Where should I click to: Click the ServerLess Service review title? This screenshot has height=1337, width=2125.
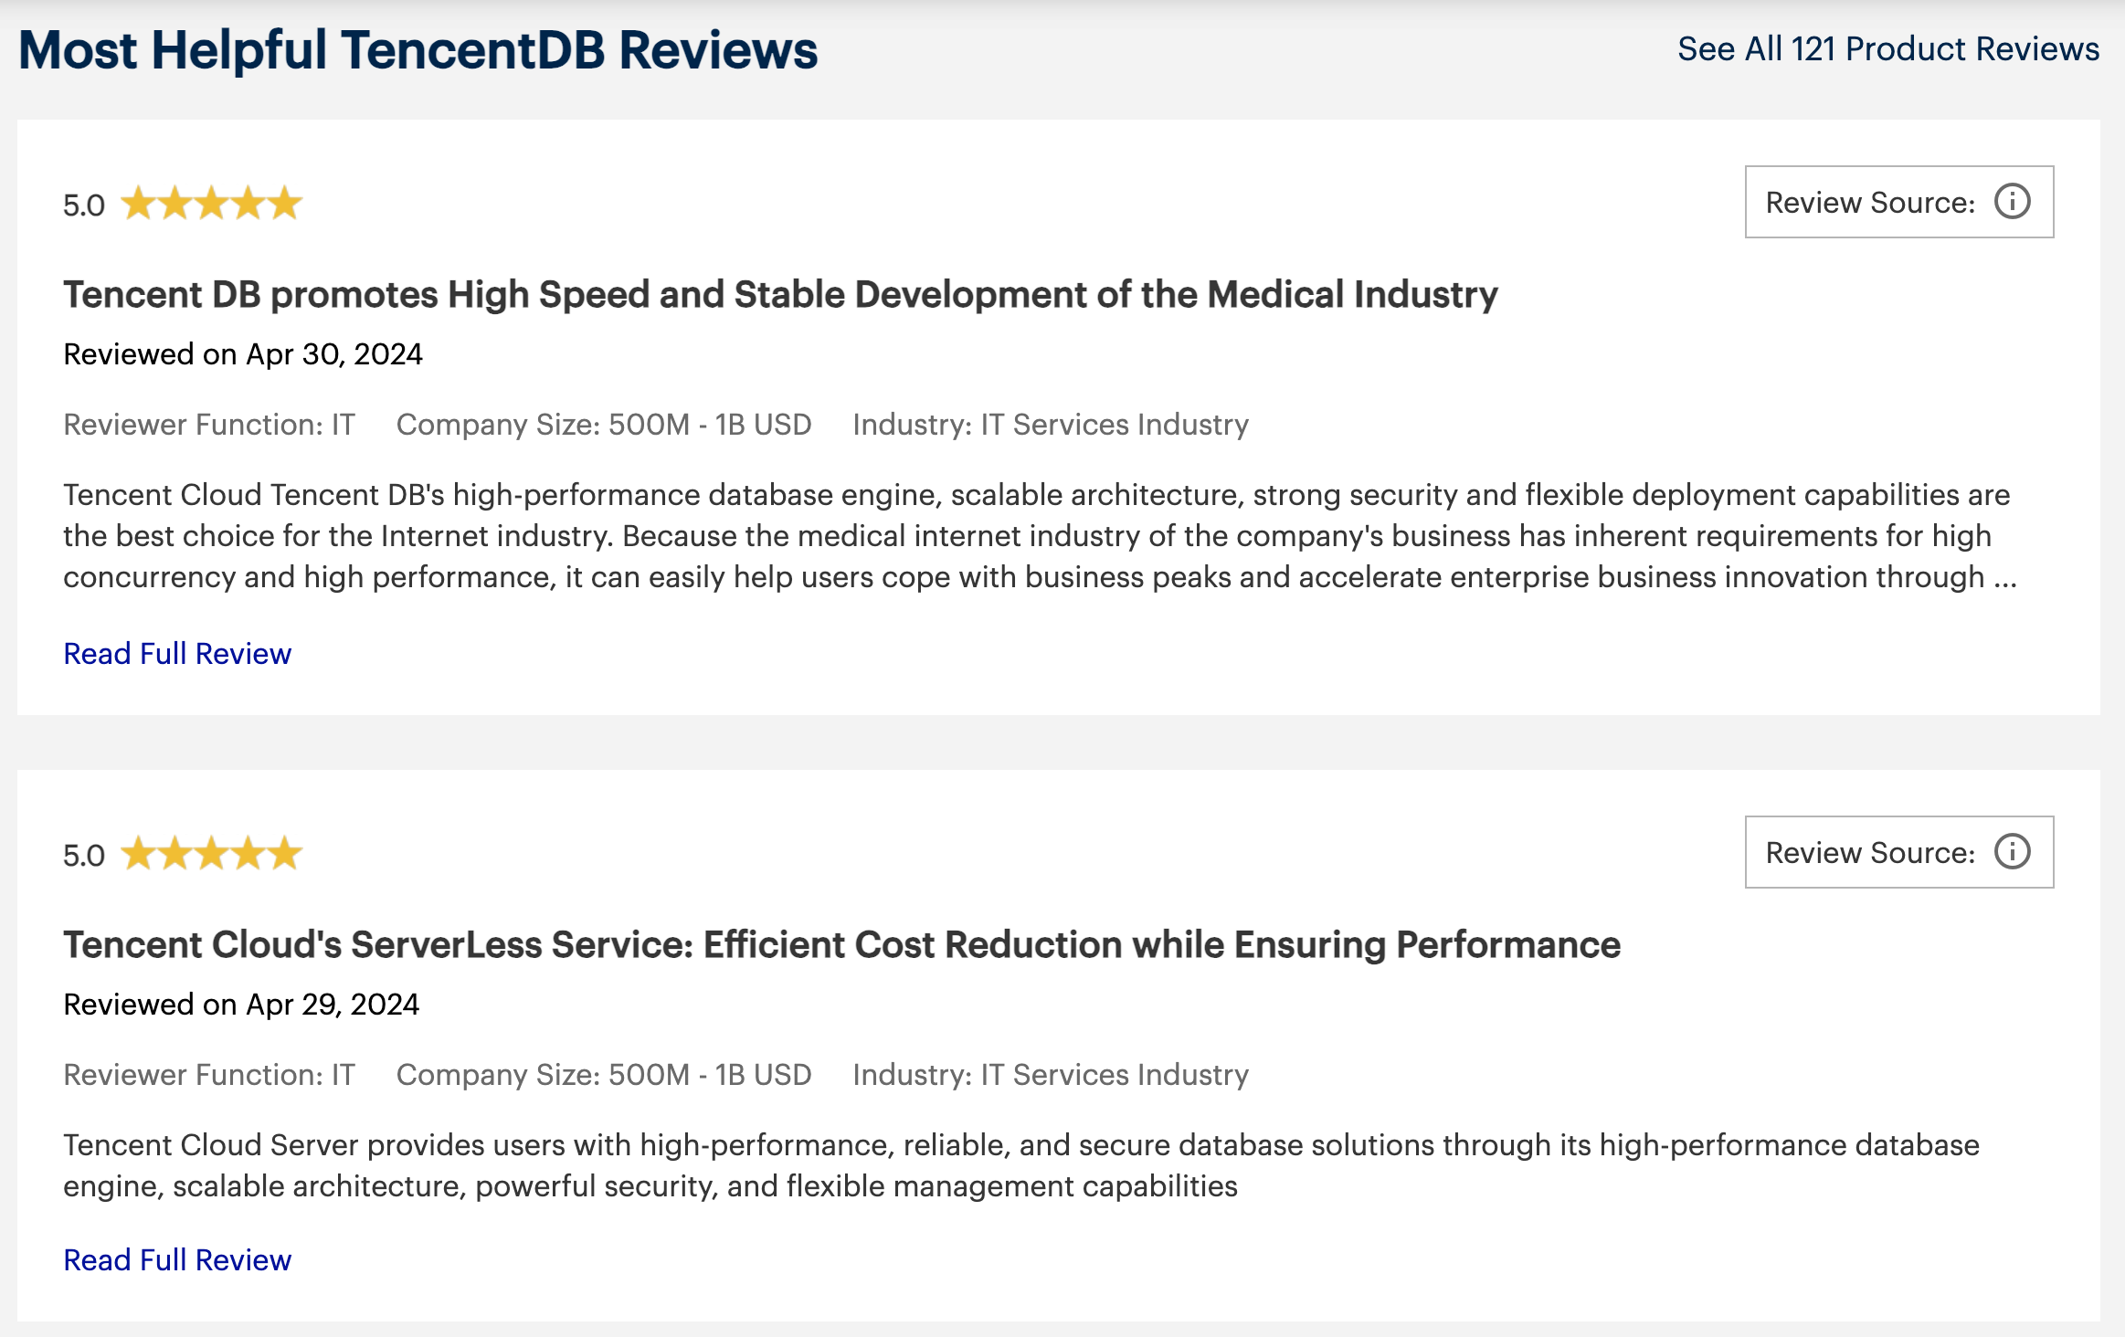[x=841, y=945]
